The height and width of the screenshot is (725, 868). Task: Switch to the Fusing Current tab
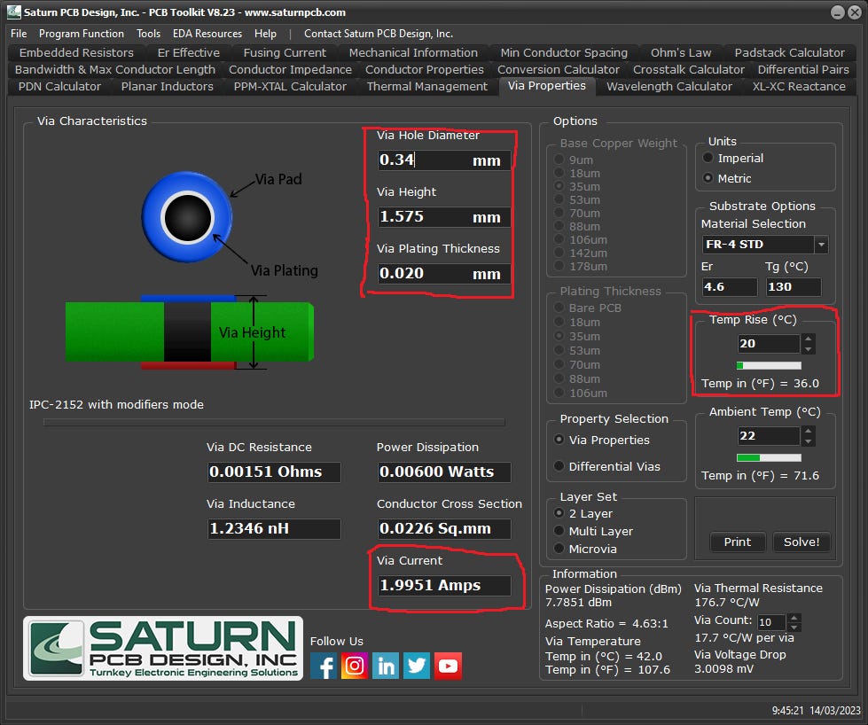(285, 52)
